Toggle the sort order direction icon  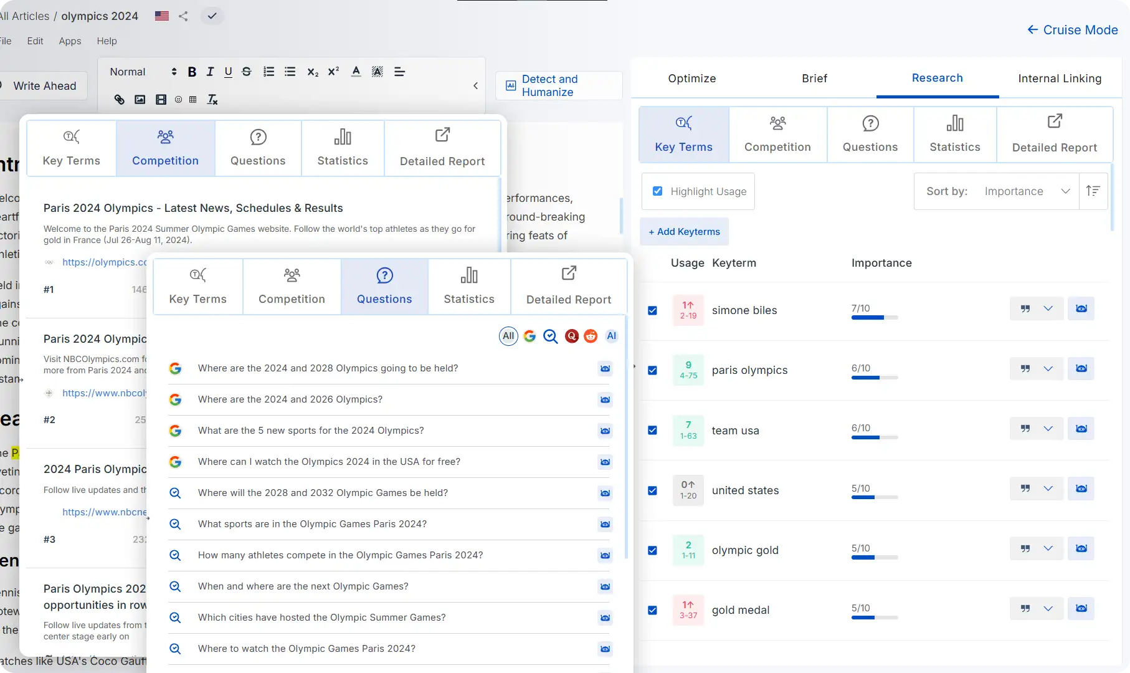[1093, 191]
